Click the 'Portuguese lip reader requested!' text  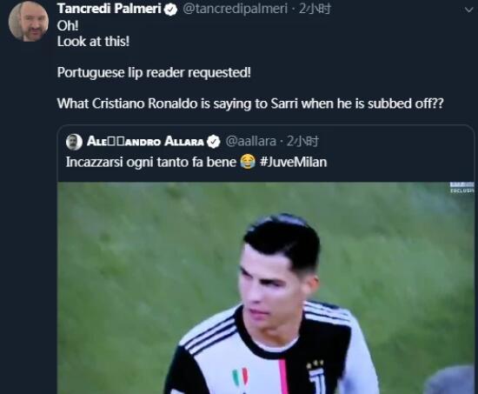click(x=154, y=73)
